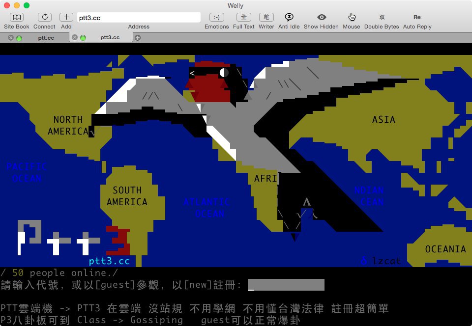Click the Connect reconnect icon

(44, 17)
